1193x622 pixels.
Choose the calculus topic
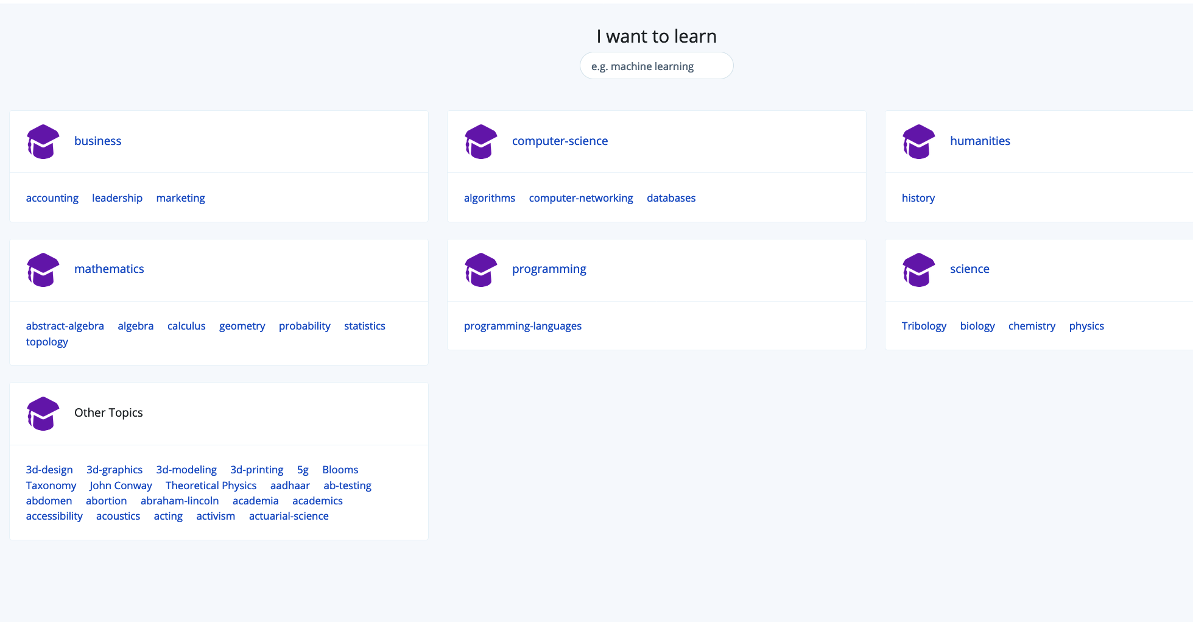pos(186,326)
